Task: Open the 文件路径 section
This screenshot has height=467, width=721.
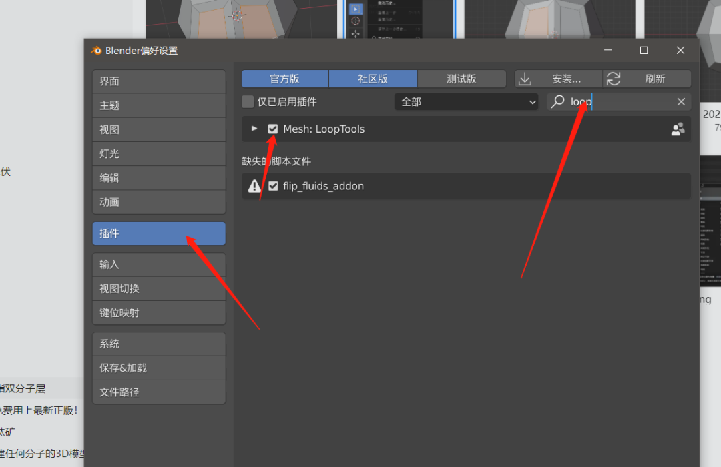Action: point(159,392)
